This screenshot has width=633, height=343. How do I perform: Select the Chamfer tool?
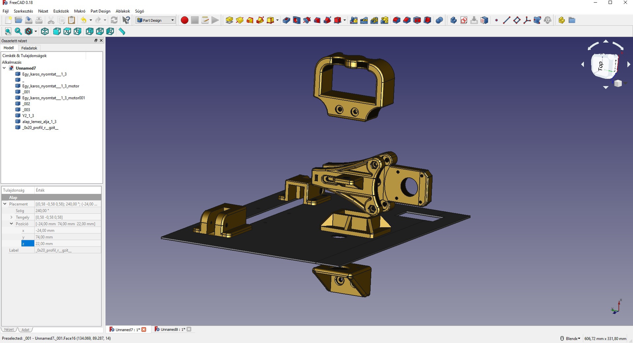pyautogui.click(x=407, y=20)
